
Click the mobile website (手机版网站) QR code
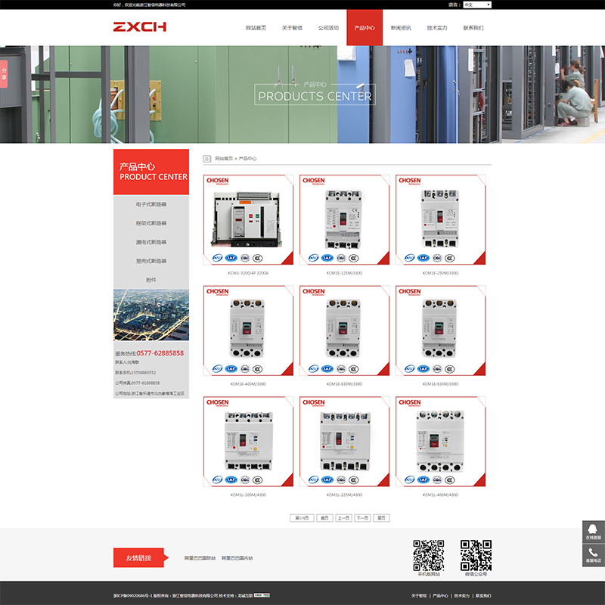pyautogui.click(x=428, y=555)
